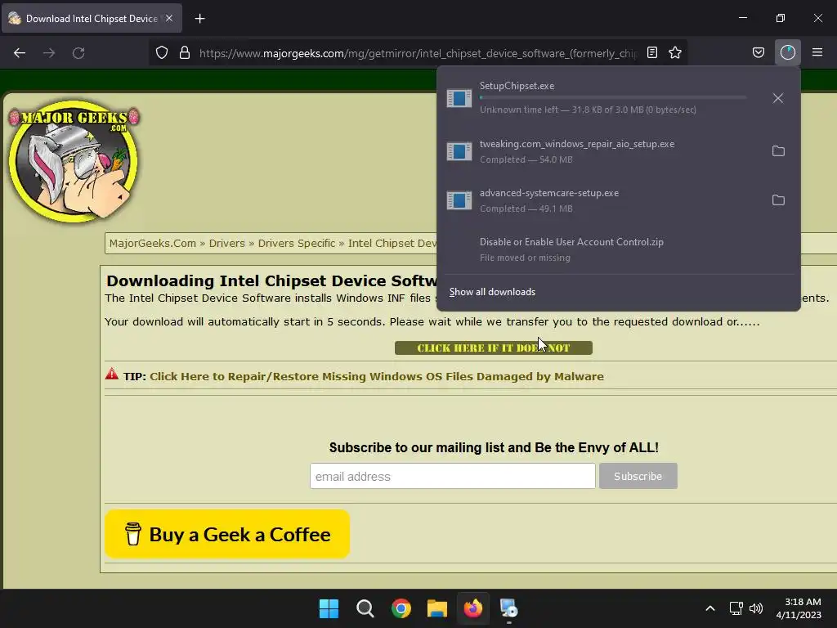Open the Pocket save icon
The width and height of the screenshot is (837, 628).
tap(758, 52)
